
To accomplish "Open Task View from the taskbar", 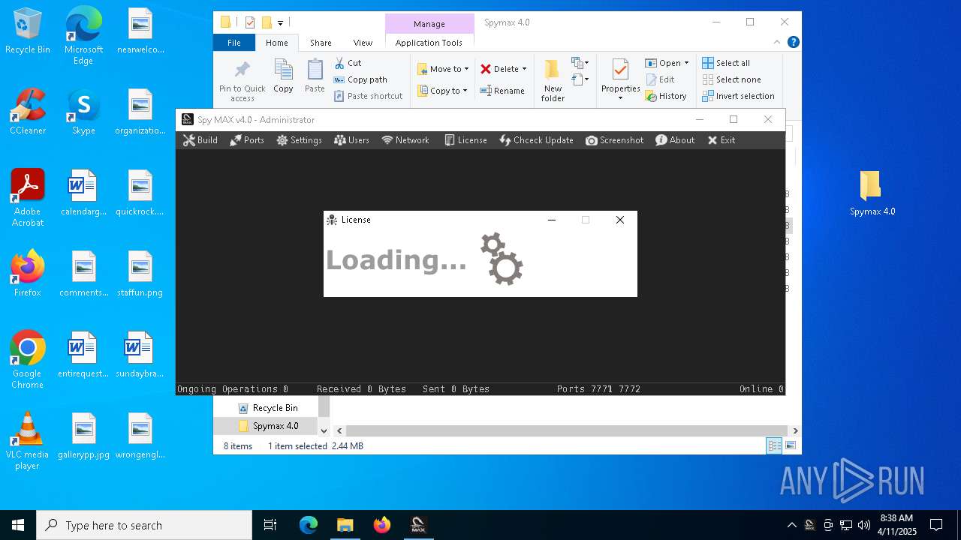I will 270,525.
